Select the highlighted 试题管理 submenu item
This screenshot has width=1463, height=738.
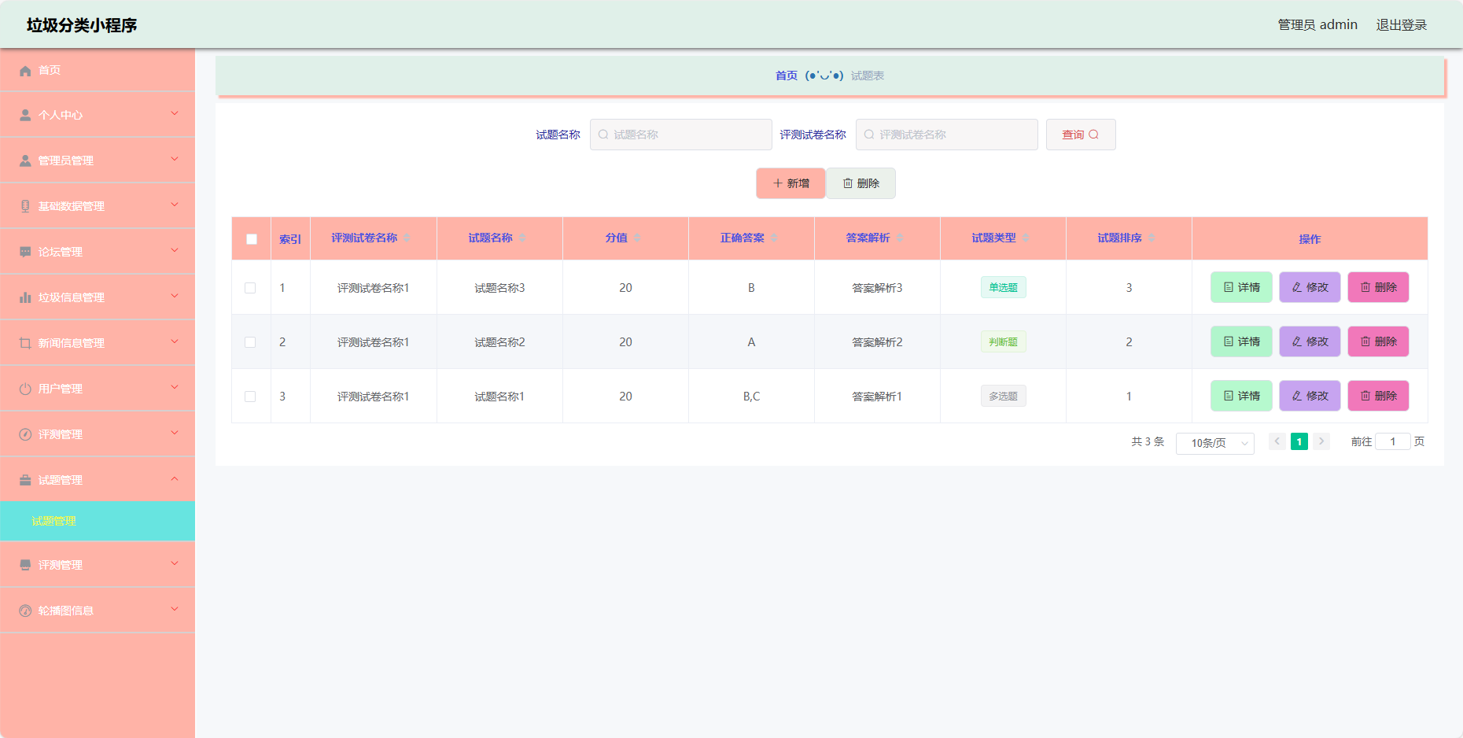pyautogui.click(x=98, y=521)
